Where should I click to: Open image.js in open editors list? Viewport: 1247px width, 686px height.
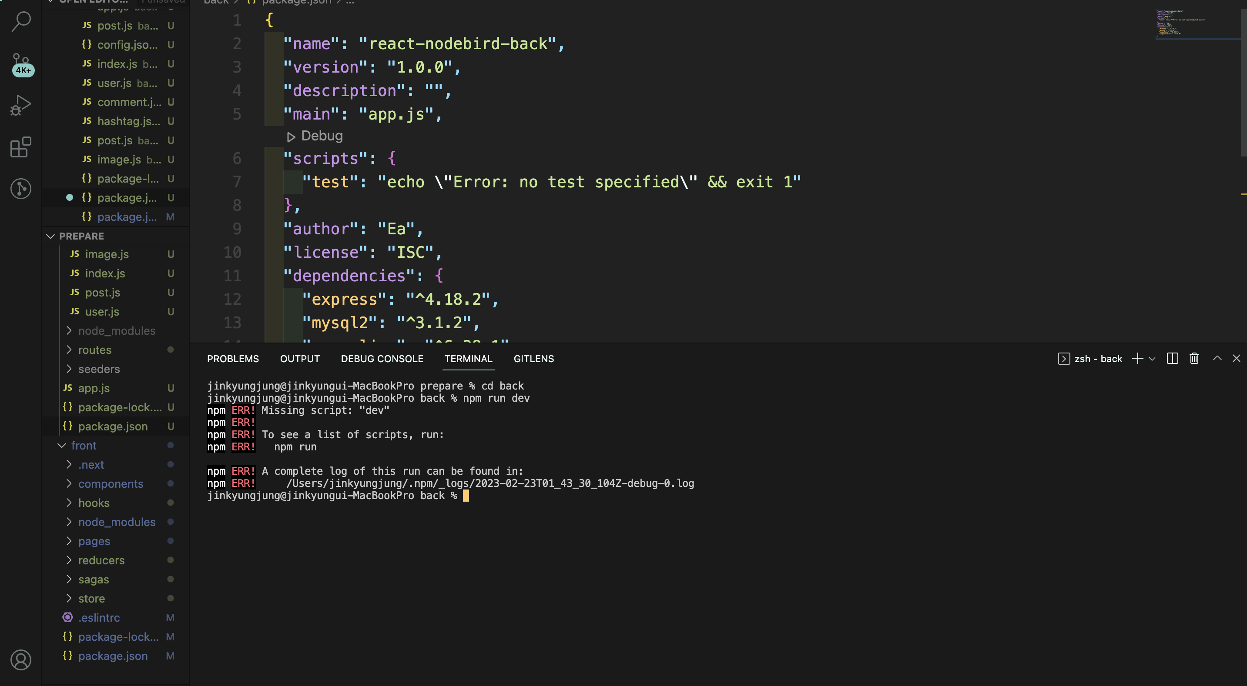(x=115, y=159)
